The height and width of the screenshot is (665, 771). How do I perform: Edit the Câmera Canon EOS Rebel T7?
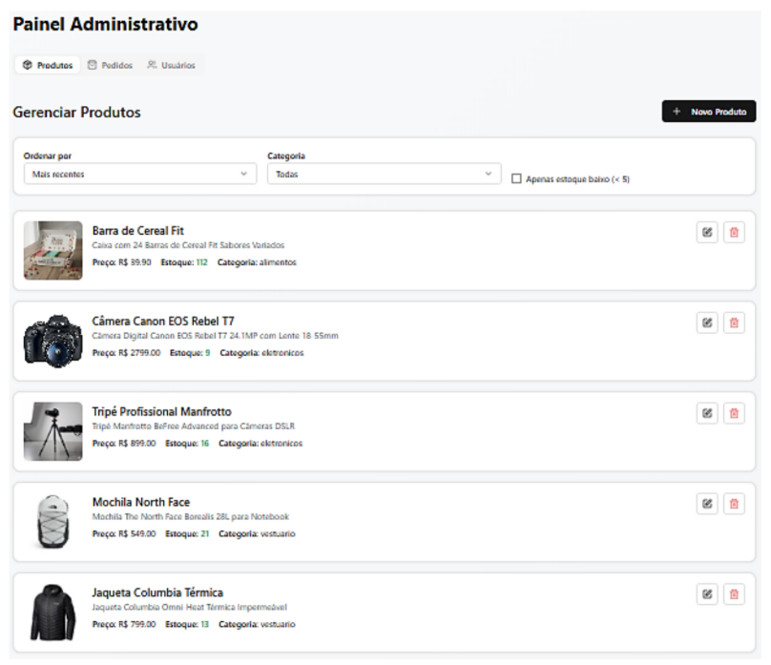click(x=706, y=322)
